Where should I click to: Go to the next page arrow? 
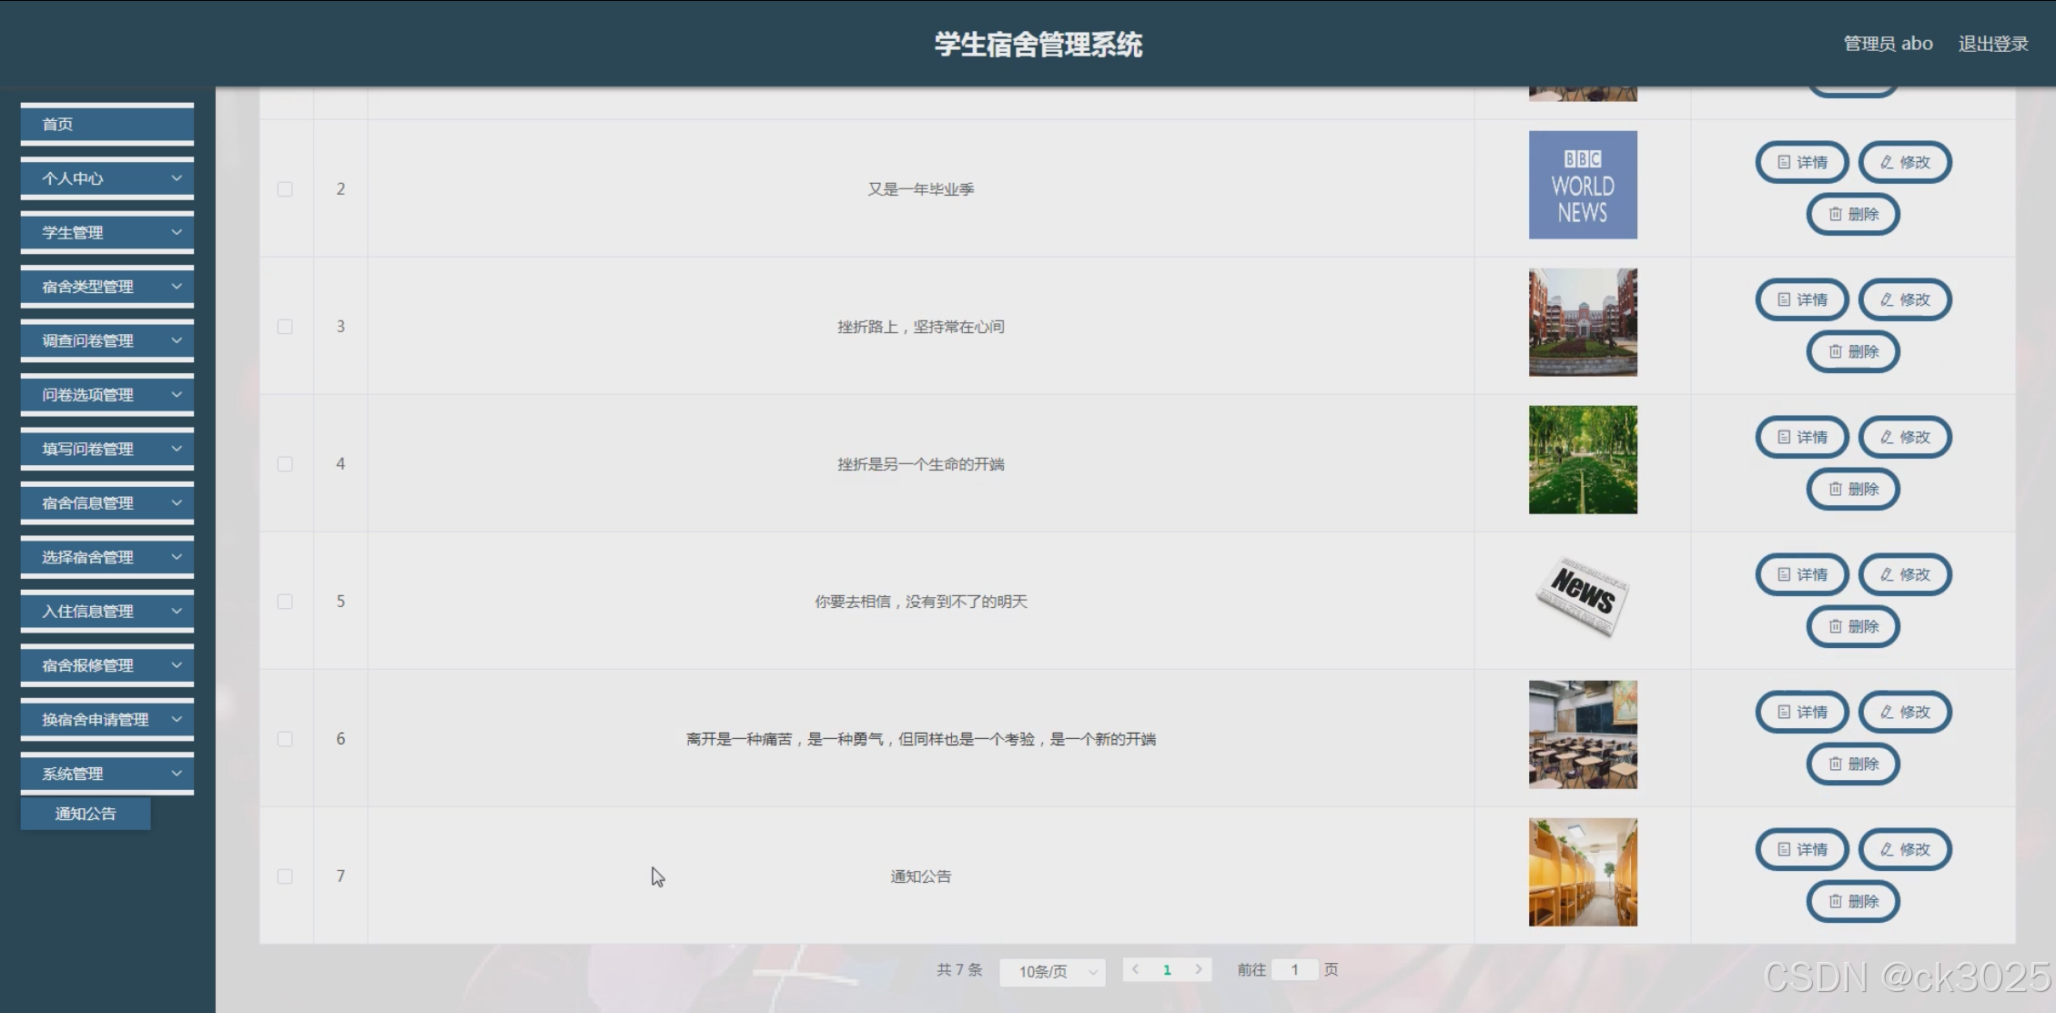pyautogui.click(x=1199, y=969)
